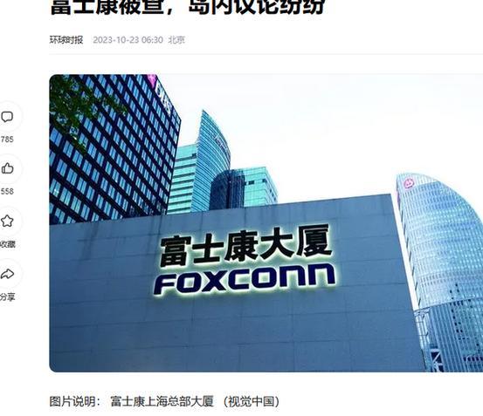
Task: Open the 环球时报 source link
Action: [x=66, y=40]
